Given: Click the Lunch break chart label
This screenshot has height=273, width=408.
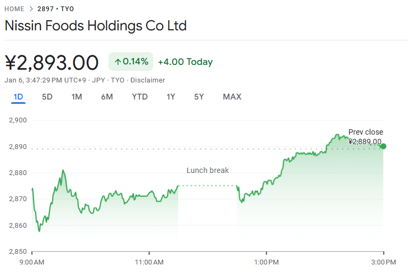Looking at the screenshot, I should pyautogui.click(x=207, y=170).
